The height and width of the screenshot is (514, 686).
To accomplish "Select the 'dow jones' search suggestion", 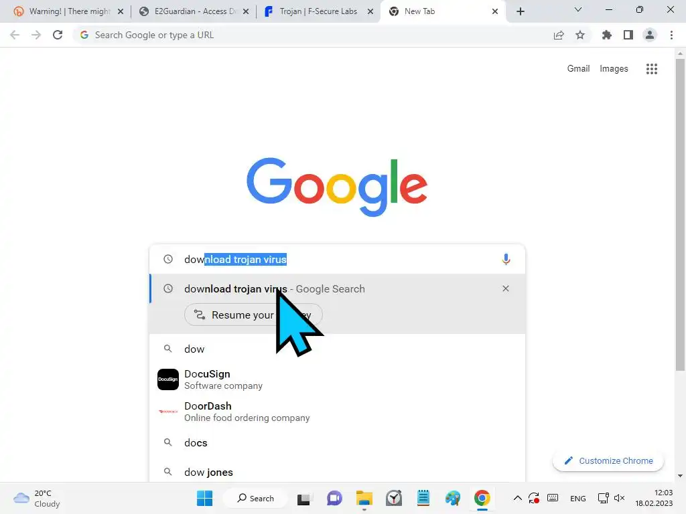I will [337, 472].
